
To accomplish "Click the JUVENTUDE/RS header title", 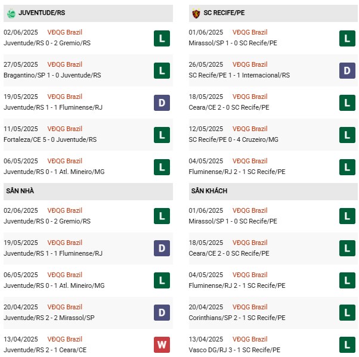I will coord(42,13).
